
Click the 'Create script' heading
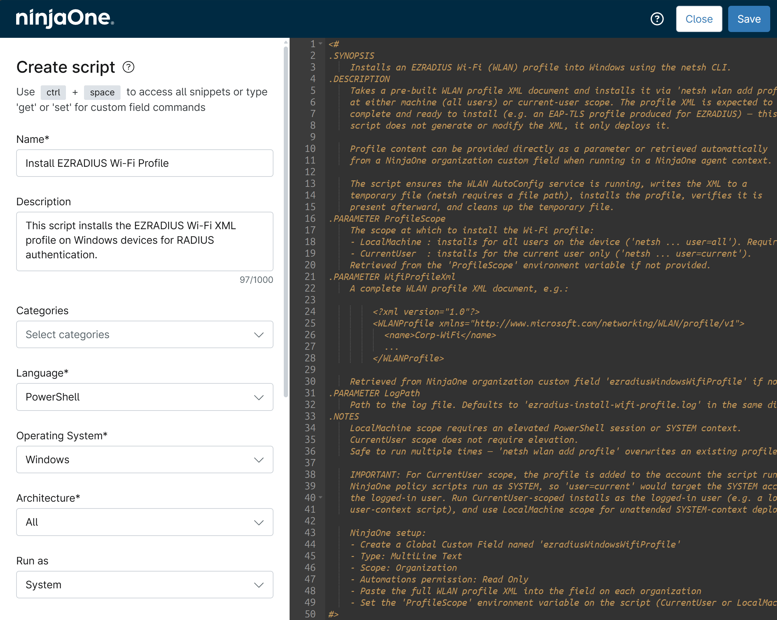pos(66,67)
